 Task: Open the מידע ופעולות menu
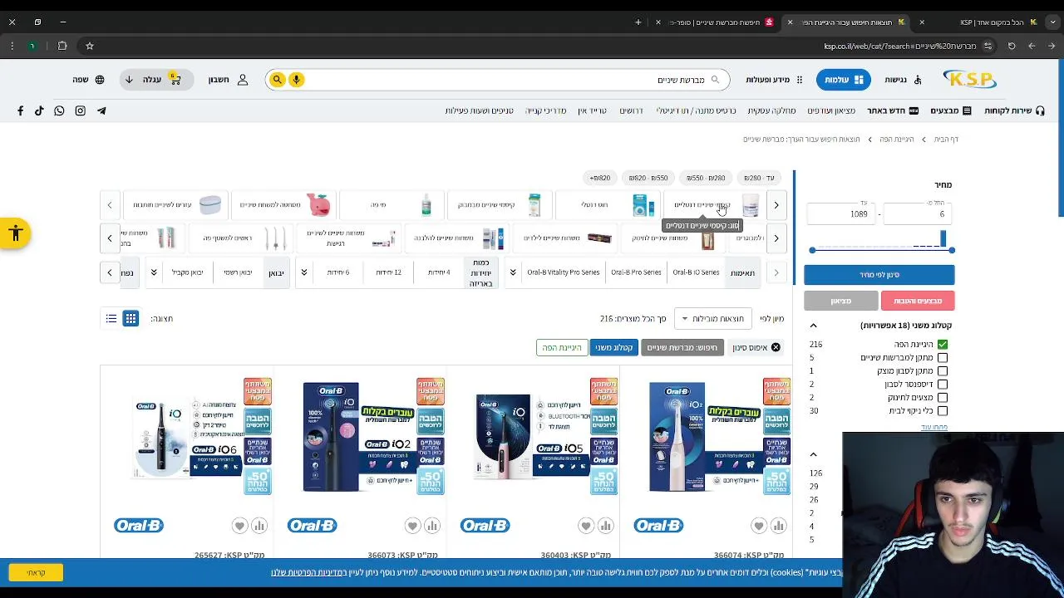774,80
